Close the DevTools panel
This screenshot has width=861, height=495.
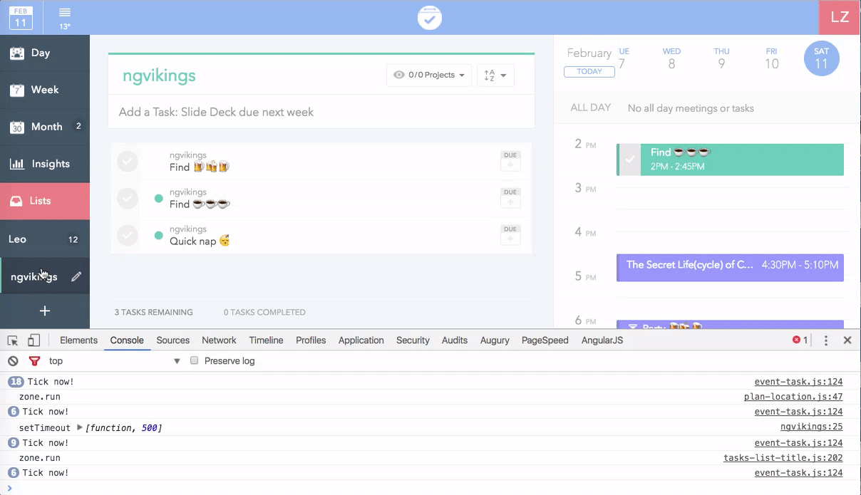(847, 340)
